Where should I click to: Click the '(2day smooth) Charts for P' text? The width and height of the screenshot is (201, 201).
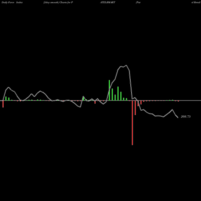[x=58, y=2]
